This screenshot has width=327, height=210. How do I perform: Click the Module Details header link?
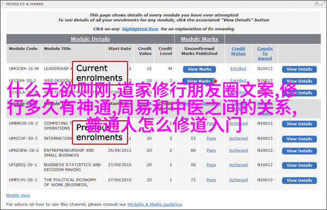pyautogui.click(x=90, y=39)
